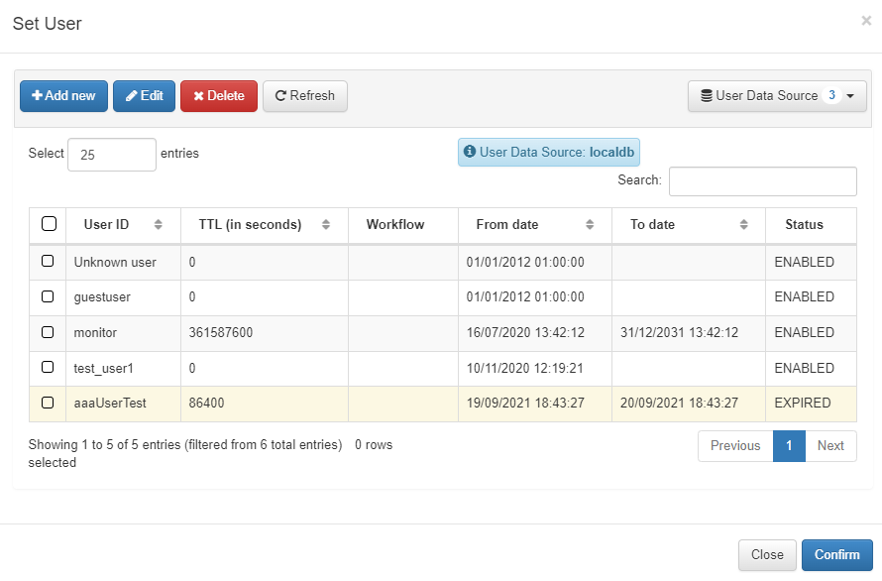Sort the To date column

tap(743, 225)
